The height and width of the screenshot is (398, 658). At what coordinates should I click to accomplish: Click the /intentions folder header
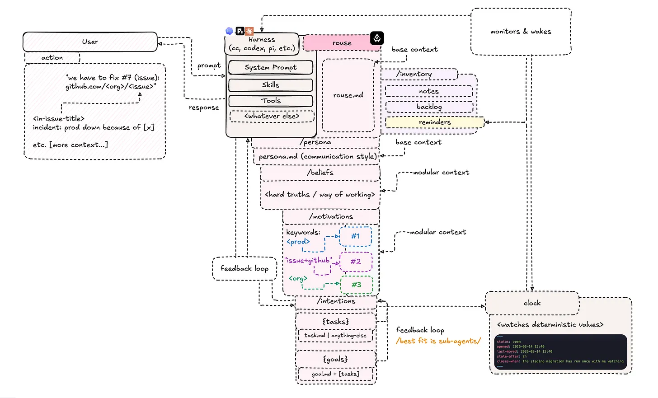(336, 301)
